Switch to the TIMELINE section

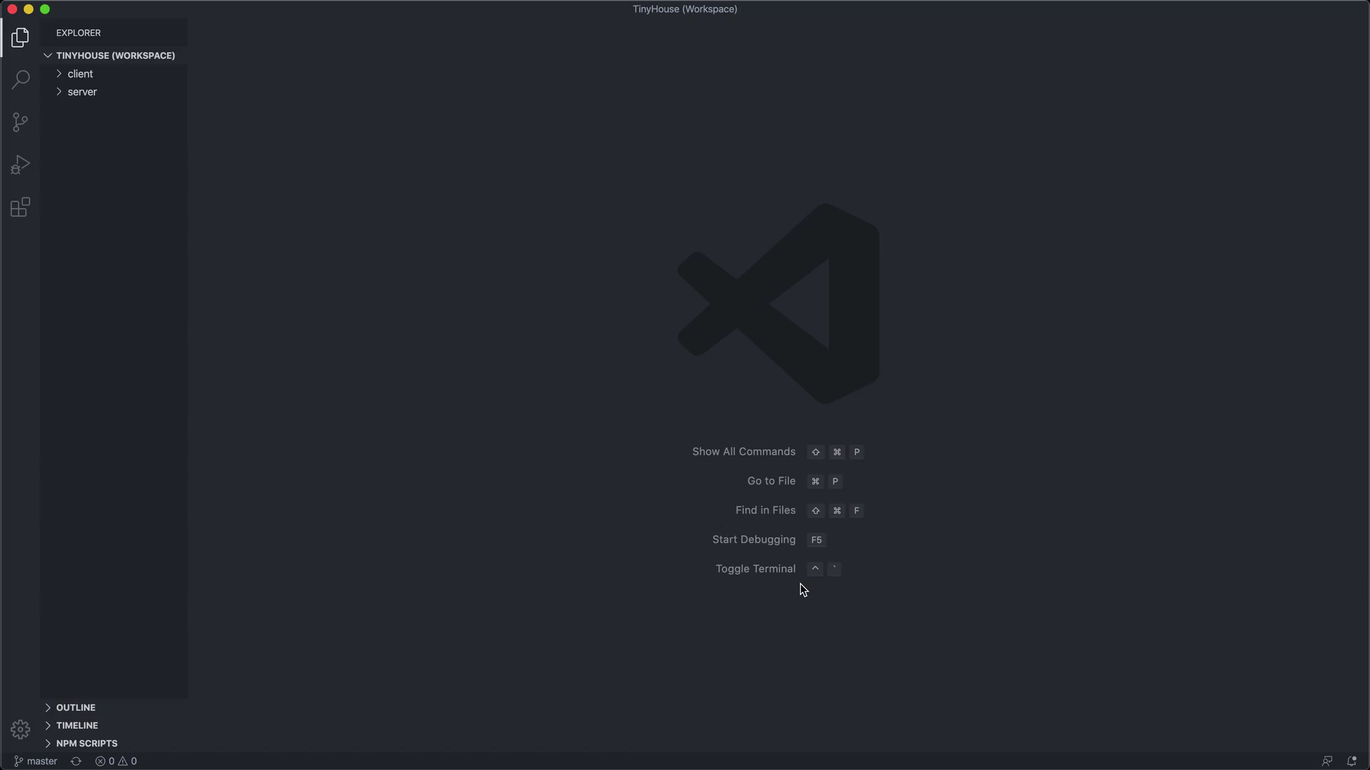[77, 725]
